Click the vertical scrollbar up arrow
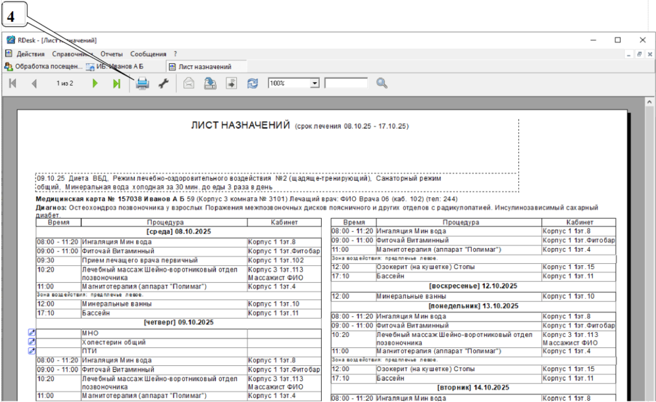 (x=649, y=103)
